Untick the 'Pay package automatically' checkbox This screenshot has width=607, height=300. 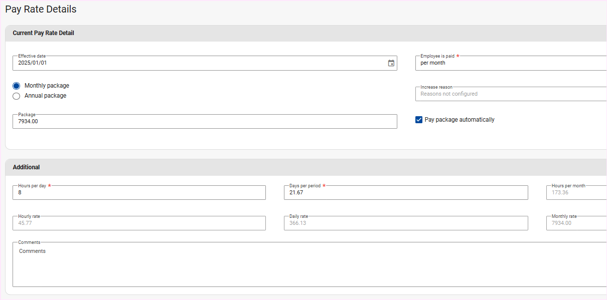[419, 120]
